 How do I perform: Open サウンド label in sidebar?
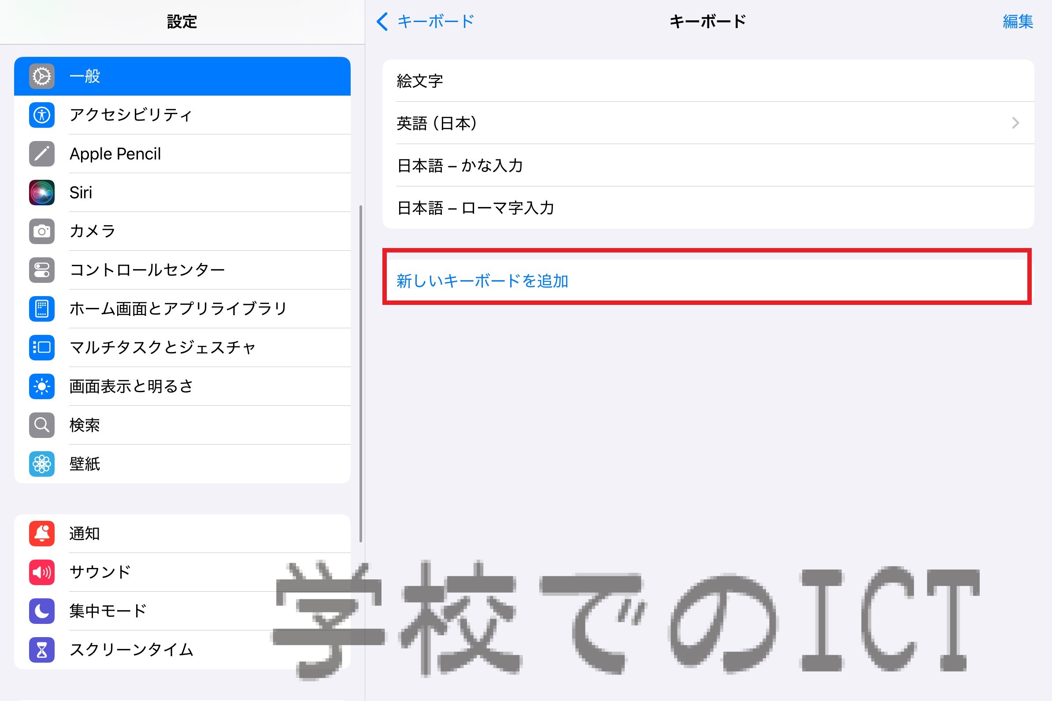tap(100, 572)
